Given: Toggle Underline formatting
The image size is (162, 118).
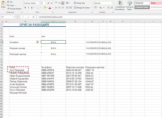Looking at the screenshot, I should tap(32, 8).
